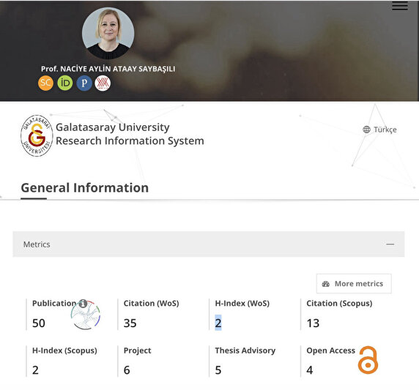Open the blue Publons P icon
Image resolution: width=419 pixels, height=390 pixels.
point(84,83)
